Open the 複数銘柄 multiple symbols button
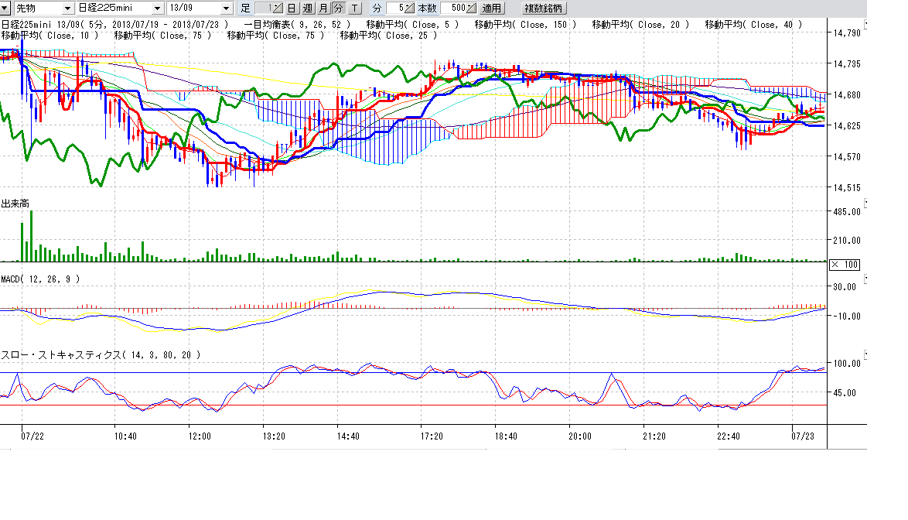 544,9
